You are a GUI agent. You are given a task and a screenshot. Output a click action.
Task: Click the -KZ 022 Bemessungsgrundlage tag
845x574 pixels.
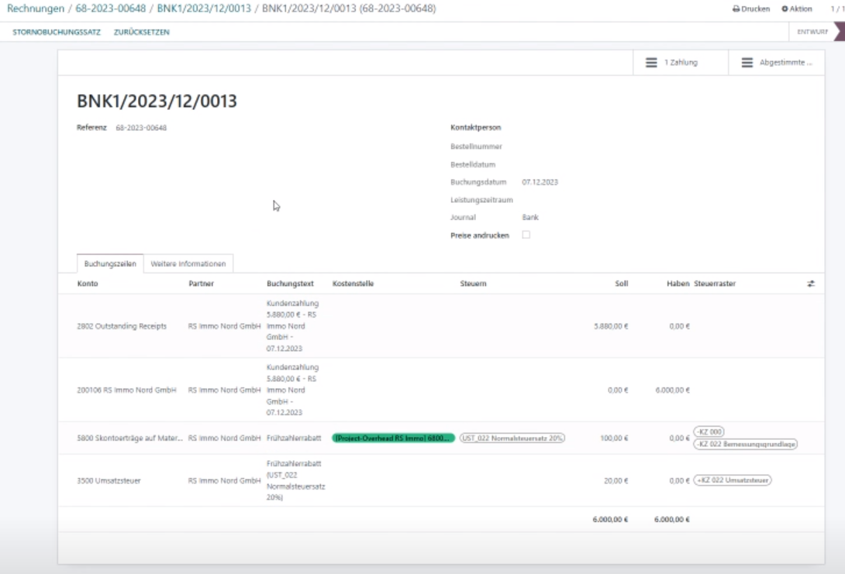745,444
